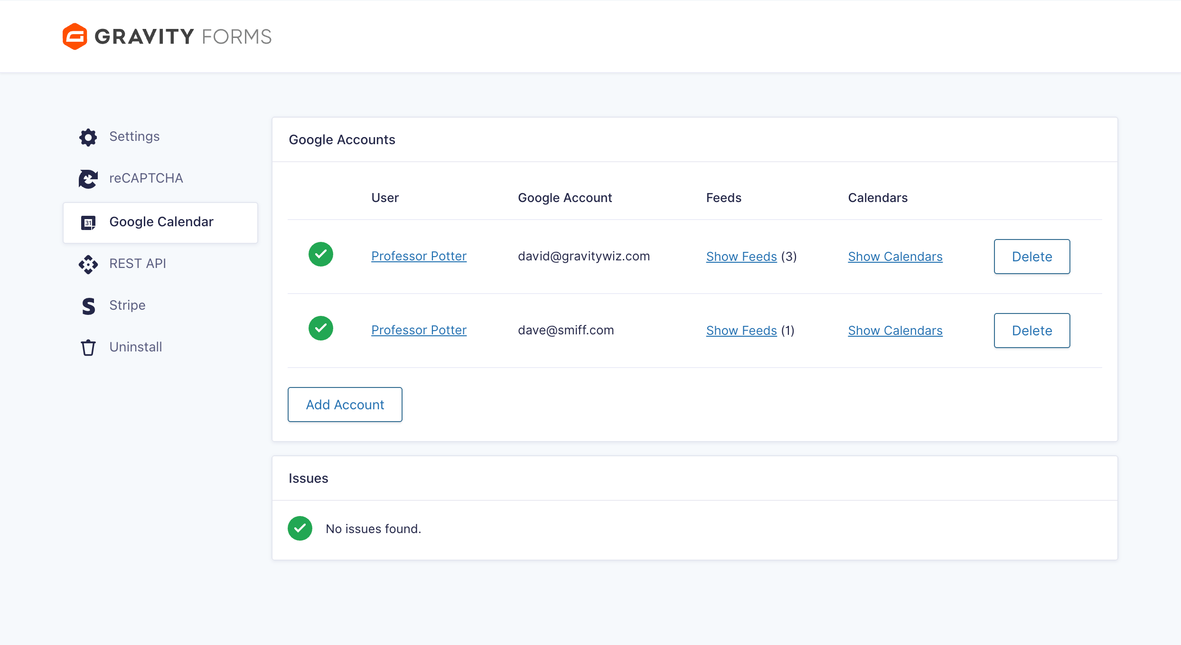Show calendars for david@gravitywiz.com account
This screenshot has width=1181, height=645.
coord(895,257)
